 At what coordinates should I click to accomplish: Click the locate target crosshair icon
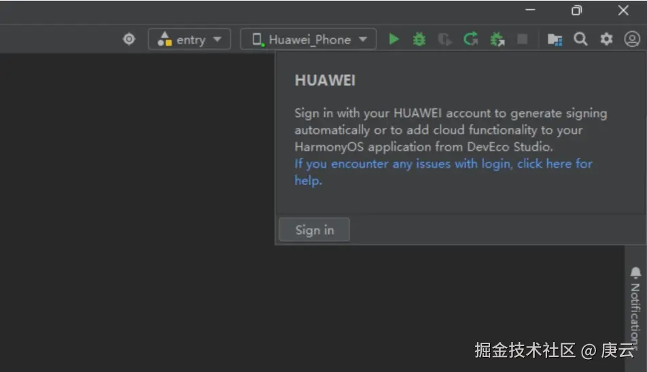coord(129,39)
